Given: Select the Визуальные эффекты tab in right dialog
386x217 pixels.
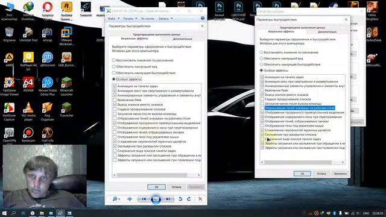Looking at the screenshot, I should click(x=281, y=31).
